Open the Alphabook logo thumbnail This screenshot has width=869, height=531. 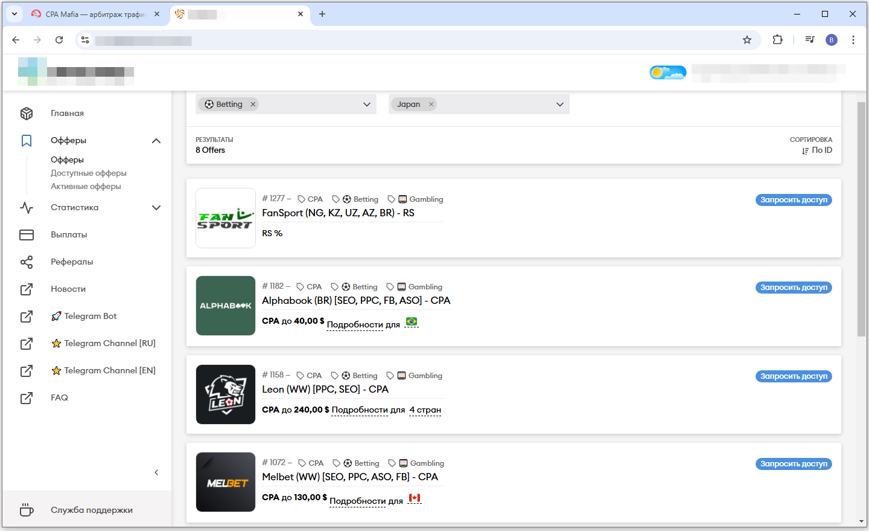point(226,306)
